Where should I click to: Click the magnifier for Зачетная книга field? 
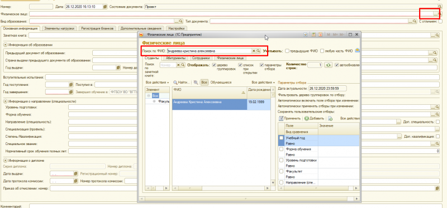437,36
